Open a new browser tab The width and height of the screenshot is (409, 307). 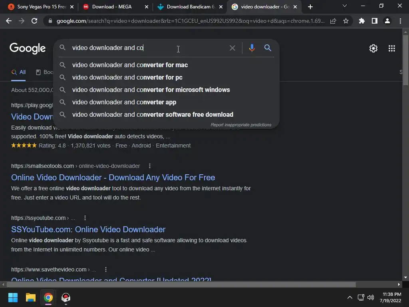(x=310, y=7)
